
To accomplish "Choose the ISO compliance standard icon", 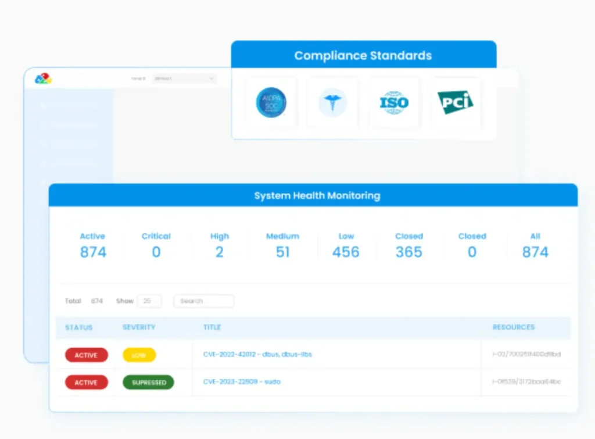I will 395,103.
